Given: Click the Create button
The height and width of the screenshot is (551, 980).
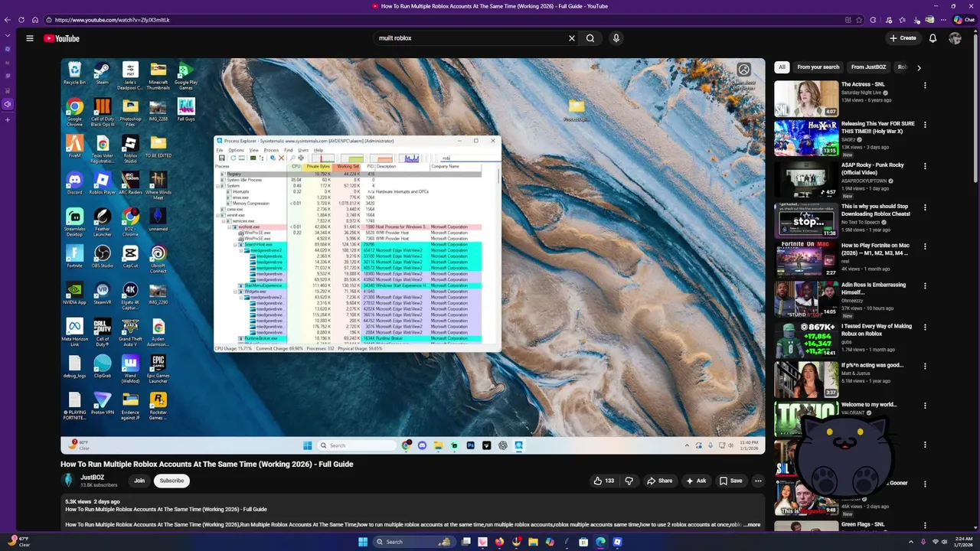Looking at the screenshot, I should coord(903,38).
